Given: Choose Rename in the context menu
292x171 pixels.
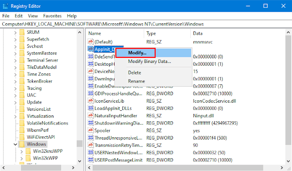Looking at the screenshot, I should pos(153,81).
